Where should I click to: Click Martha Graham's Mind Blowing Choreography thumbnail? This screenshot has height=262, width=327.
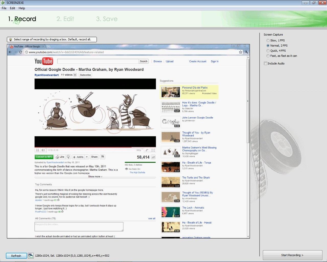[171, 152]
